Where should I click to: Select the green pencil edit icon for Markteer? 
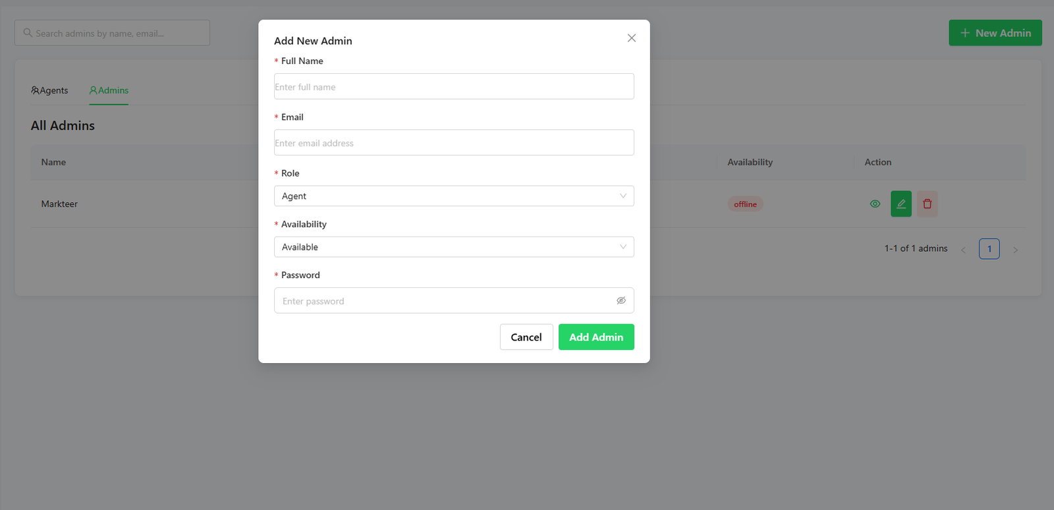click(901, 204)
